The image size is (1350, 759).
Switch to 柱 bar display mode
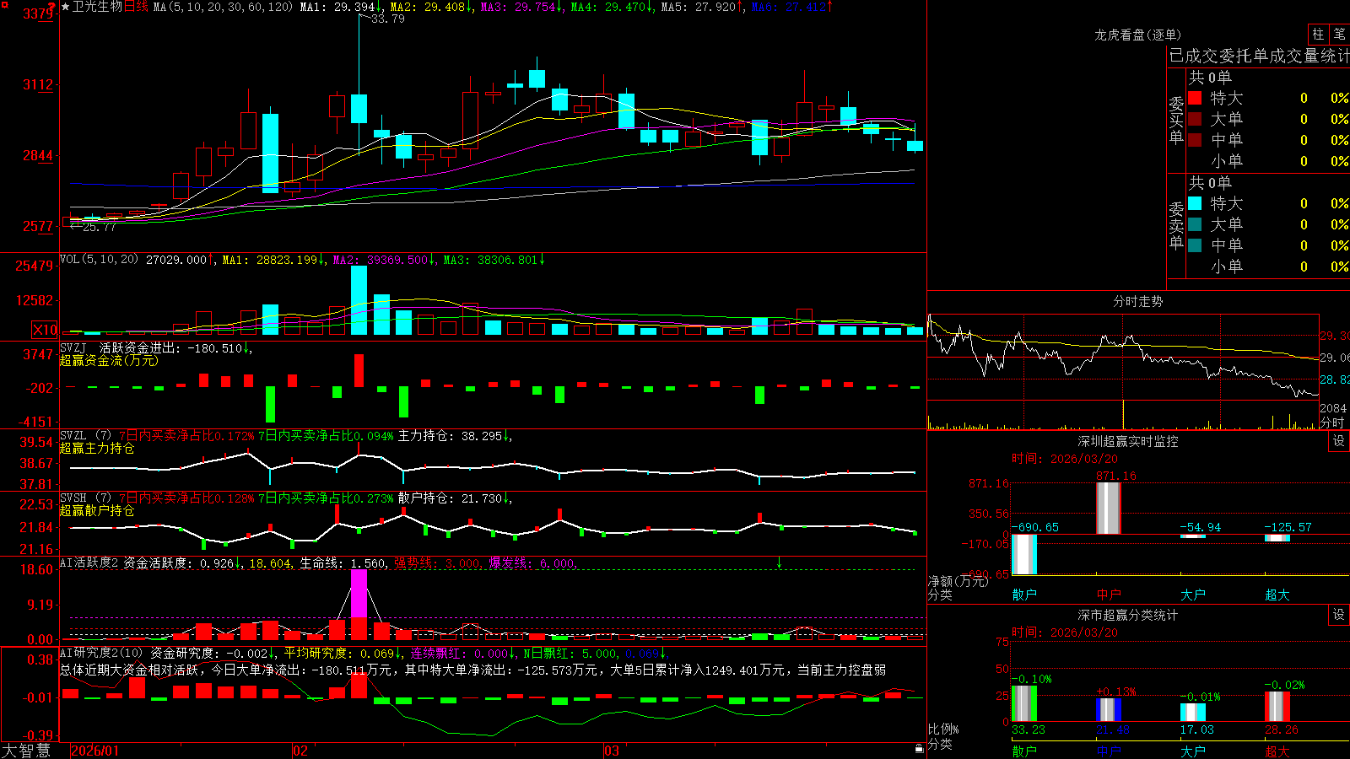[1318, 35]
